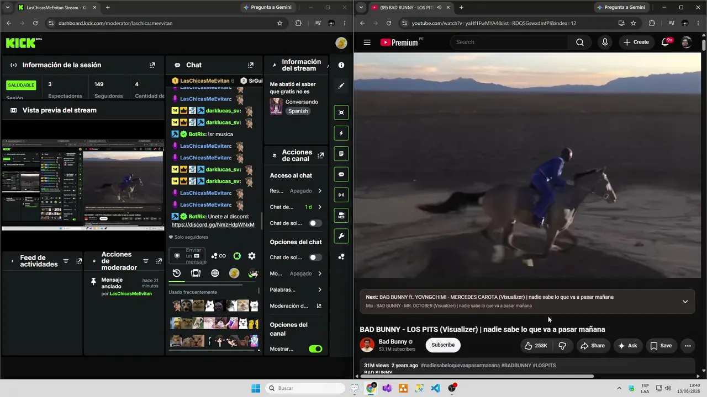
Task: Filter the Feed de actividades list
Action: pyautogui.click(x=66, y=261)
